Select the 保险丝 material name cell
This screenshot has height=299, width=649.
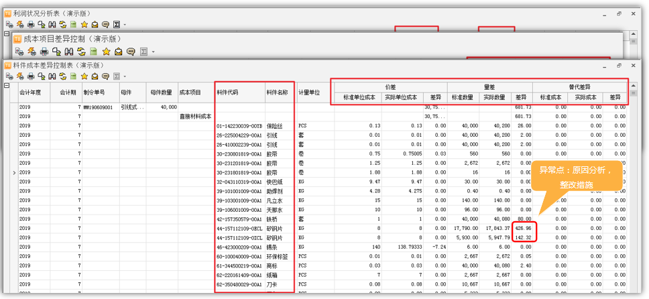(x=276, y=125)
